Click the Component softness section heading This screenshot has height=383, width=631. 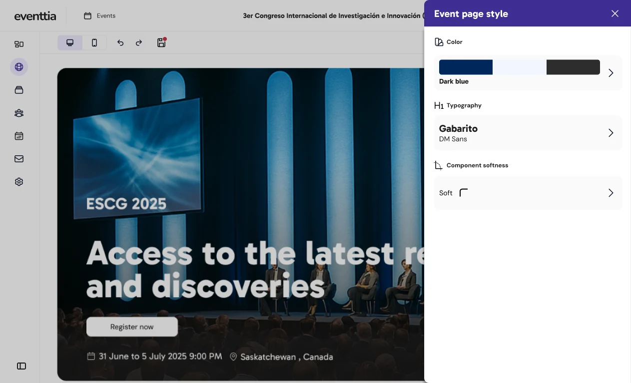point(477,165)
